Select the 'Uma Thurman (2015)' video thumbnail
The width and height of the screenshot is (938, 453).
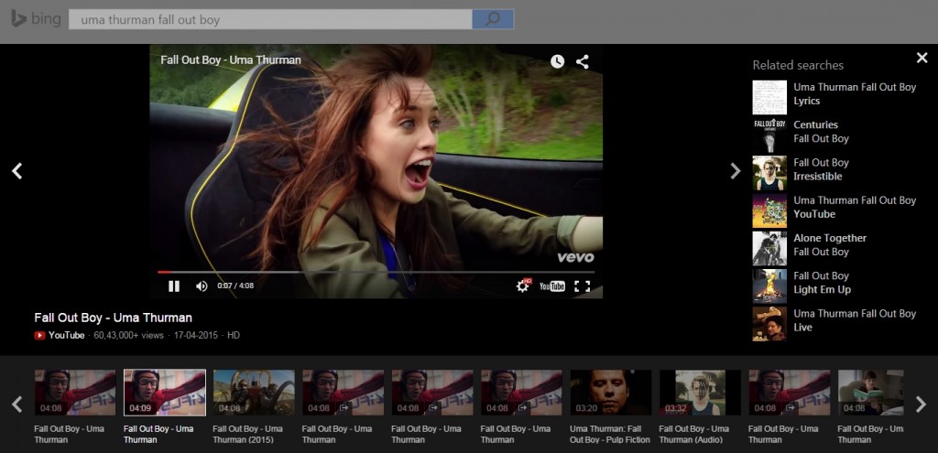254,392
